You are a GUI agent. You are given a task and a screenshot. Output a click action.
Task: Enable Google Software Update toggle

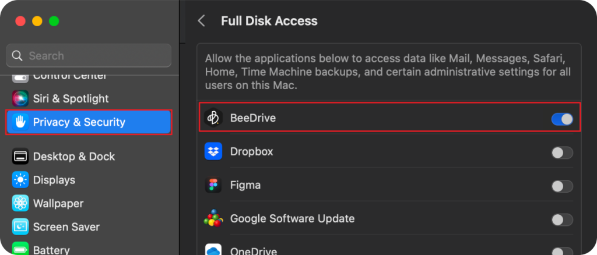tap(562, 220)
